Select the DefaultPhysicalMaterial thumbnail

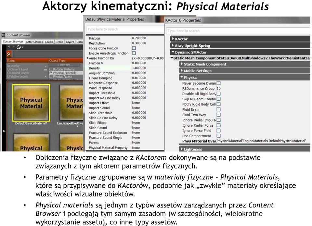tap(31, 103)
